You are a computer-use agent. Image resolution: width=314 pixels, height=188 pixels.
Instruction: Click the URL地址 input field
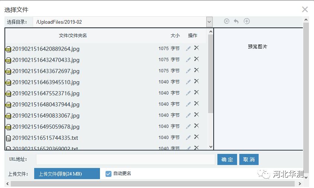click(126, 159)
